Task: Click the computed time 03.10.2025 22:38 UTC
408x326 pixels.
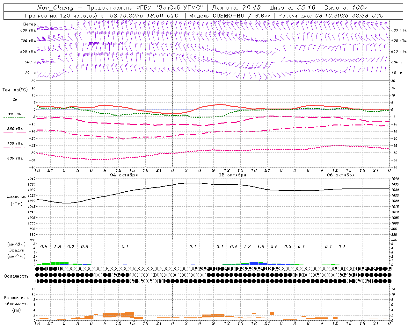Action: click(349, 16)
